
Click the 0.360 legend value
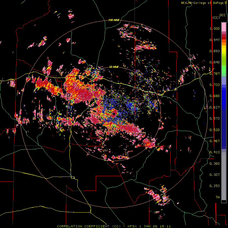click(x=215, y=164)
